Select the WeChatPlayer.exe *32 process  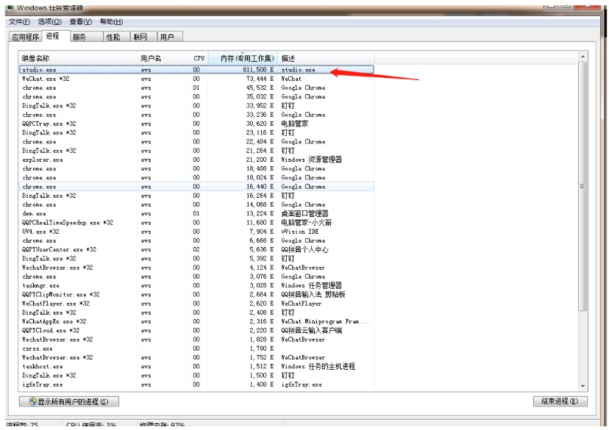click(x=196, y=304)
